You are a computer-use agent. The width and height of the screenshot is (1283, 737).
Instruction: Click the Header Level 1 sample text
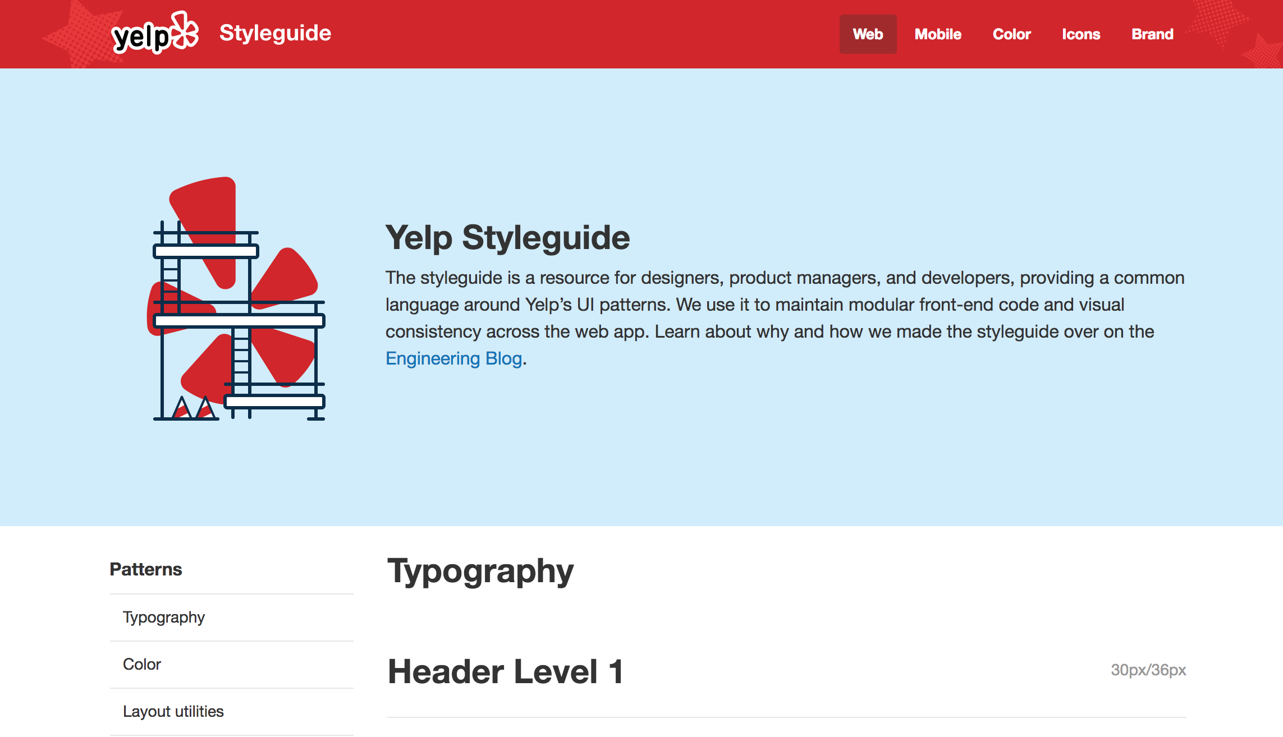point(505,671)
